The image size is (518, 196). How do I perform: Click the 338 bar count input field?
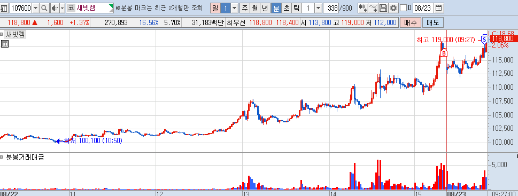pyautogui.click(x=331, y=8)
